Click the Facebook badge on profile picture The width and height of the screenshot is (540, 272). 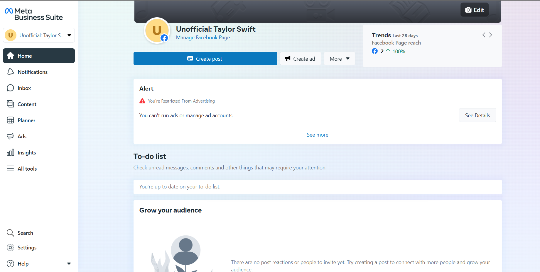(164, 38)
